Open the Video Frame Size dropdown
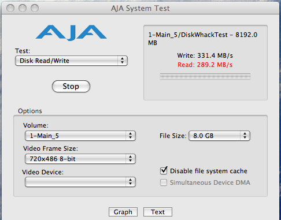 pos(80,159)
